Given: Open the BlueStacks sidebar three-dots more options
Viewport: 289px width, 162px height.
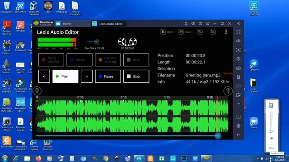Looking at the screenshot, I should click(238, 104).
